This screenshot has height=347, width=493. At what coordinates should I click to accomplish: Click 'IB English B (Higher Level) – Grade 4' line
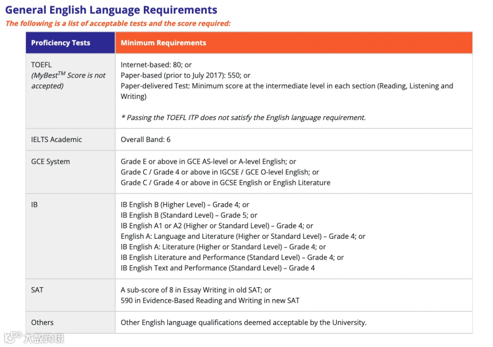(x=185, y=205)
